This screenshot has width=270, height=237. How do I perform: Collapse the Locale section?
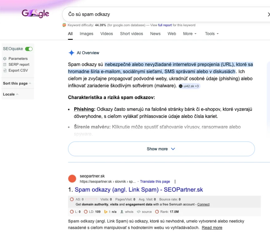(11, 94)
